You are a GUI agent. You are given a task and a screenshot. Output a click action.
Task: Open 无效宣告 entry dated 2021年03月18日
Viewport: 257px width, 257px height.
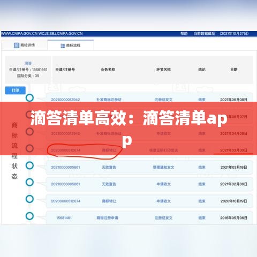coord(109,167)
